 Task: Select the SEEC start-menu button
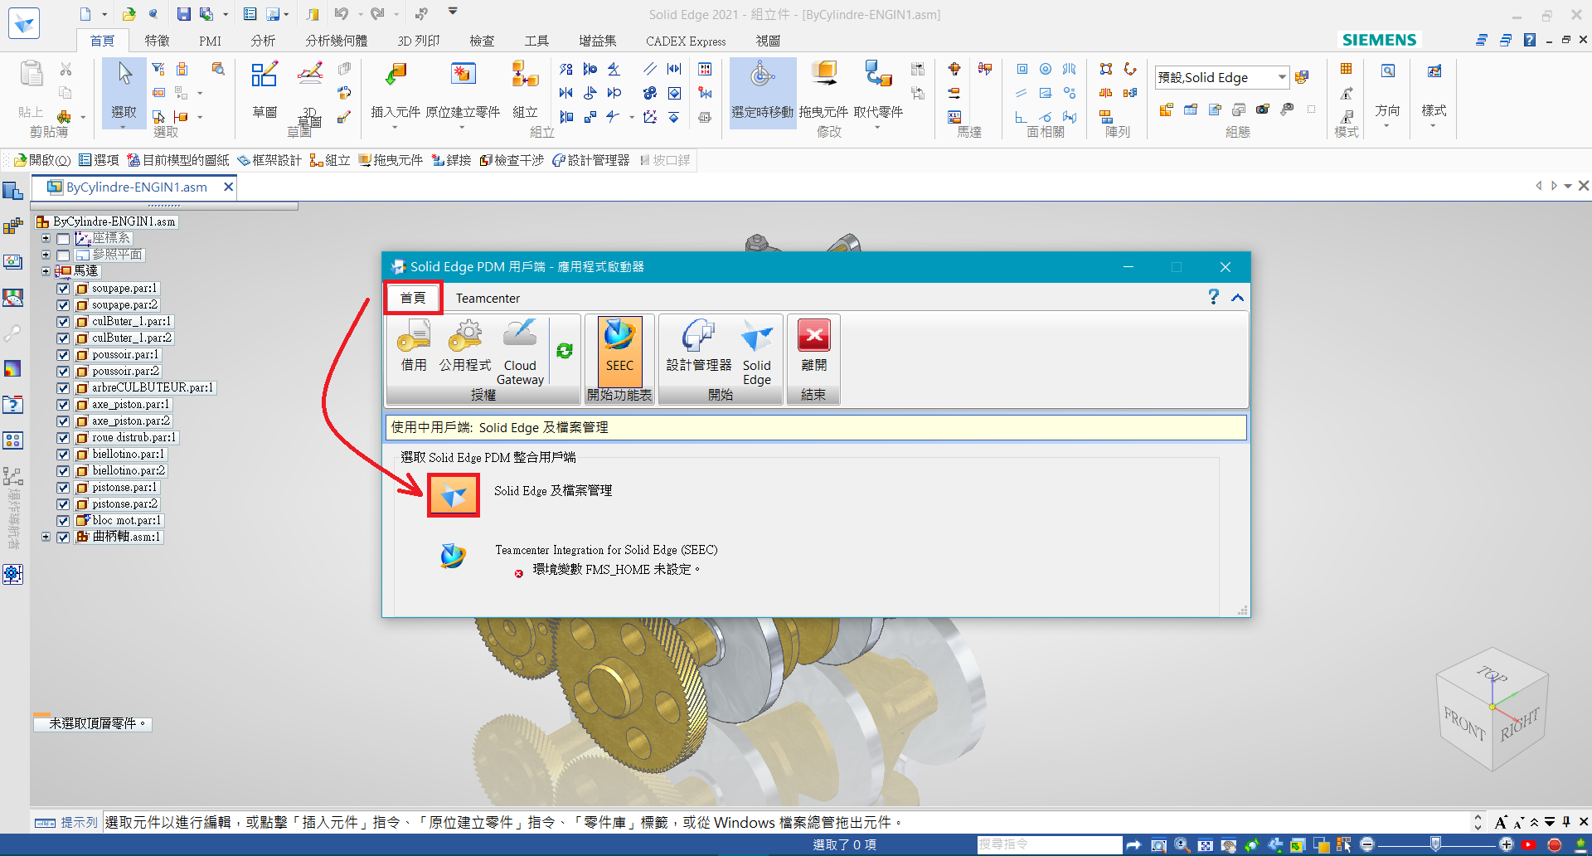tap(619, 352)
